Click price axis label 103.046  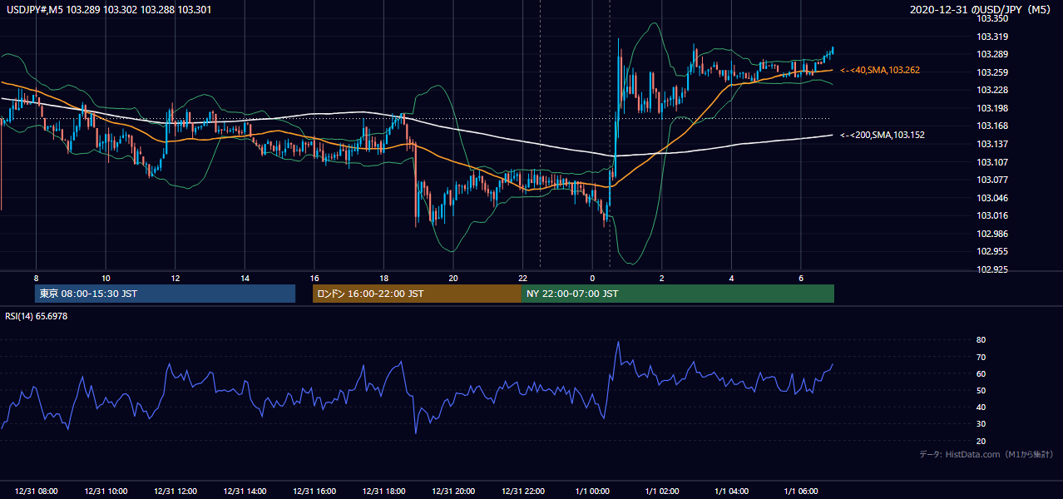pos(992,198)
